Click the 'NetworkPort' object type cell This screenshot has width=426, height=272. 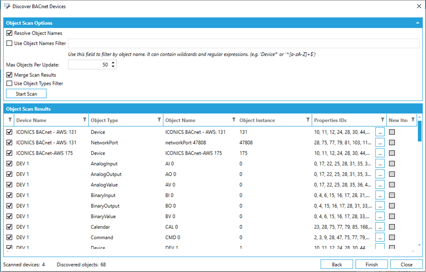[104, 142]
